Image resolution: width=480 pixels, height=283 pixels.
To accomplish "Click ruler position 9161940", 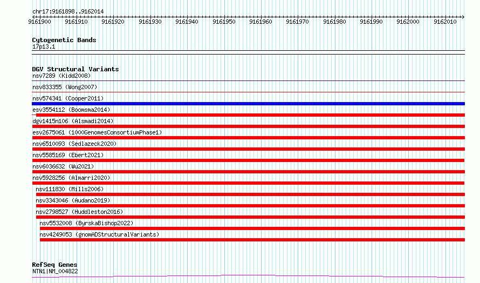I will click(187, 22).
